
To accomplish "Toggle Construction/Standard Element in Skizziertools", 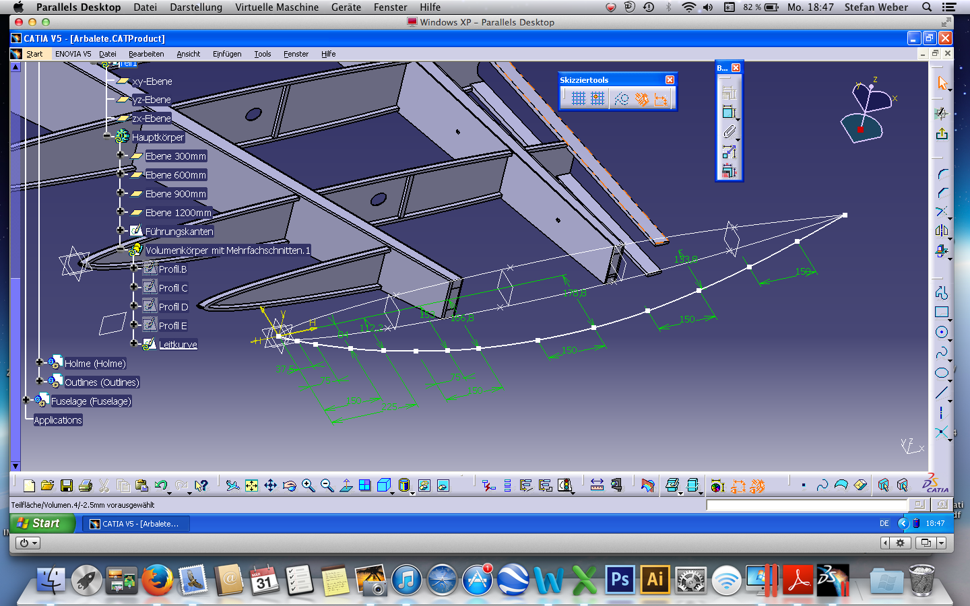I will click(621, 99).
